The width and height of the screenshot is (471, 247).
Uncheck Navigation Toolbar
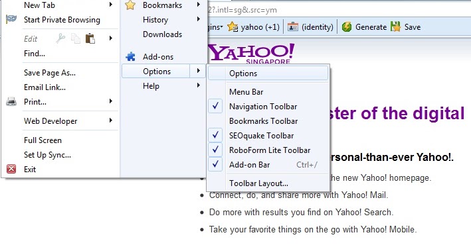click(268, 107)
